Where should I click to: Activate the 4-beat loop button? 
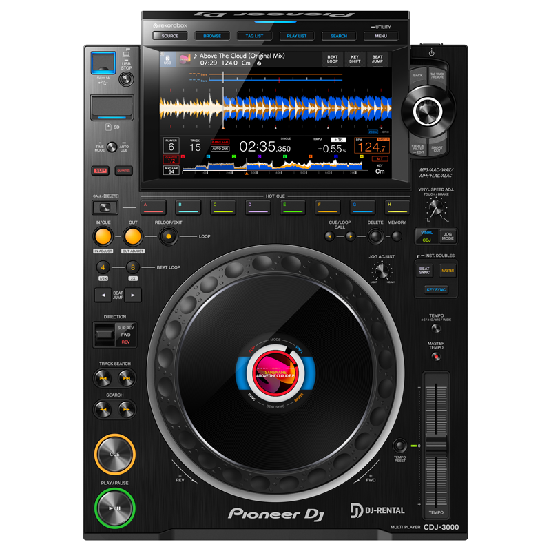click(103, 267)
